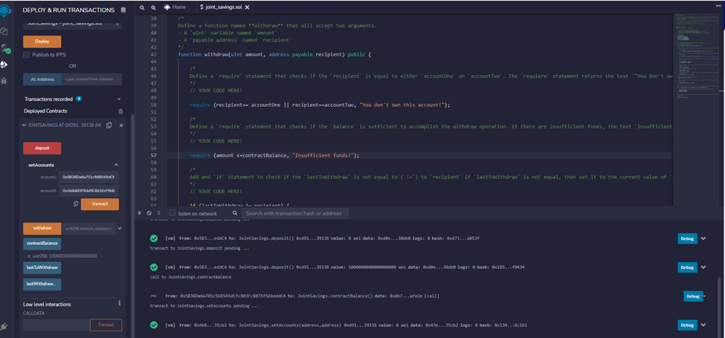The image size is (725, 338).
Task: Click the setAccounts transact button
Action: [100, 204]
